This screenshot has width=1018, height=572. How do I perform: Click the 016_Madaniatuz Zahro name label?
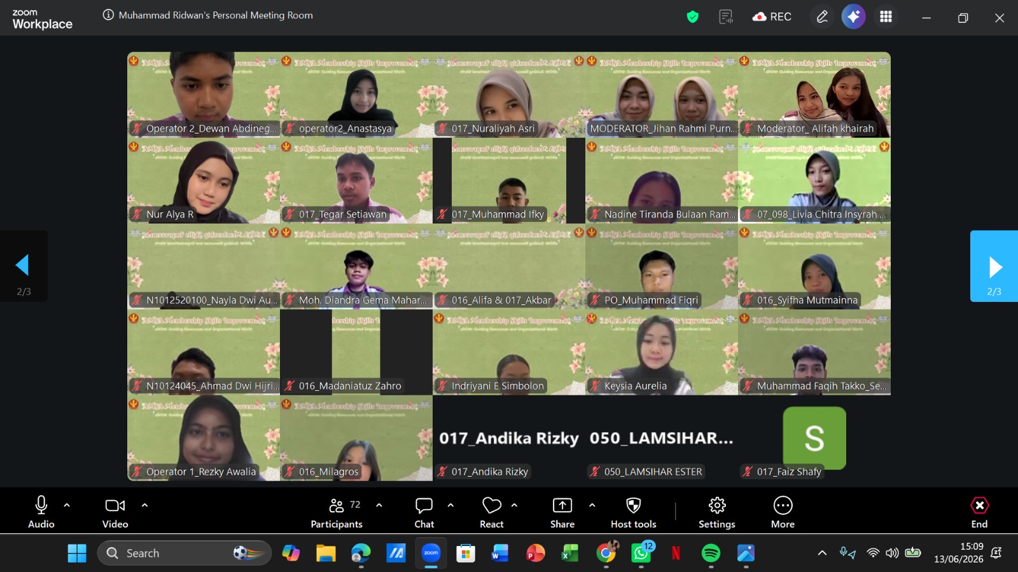(x=350, y=386)
